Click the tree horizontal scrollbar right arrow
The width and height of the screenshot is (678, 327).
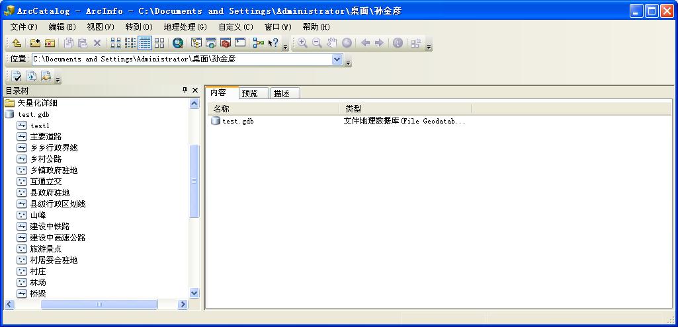pyautogui.click(x=183, y=304)
